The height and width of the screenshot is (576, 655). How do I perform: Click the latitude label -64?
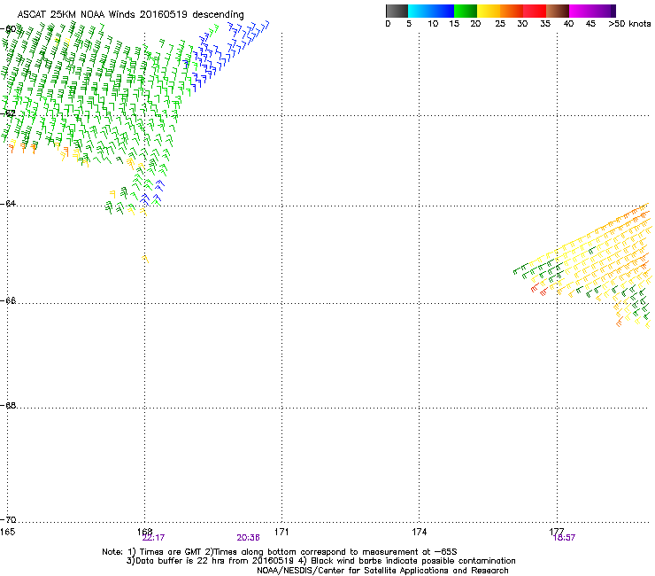[x=8, y=204]
